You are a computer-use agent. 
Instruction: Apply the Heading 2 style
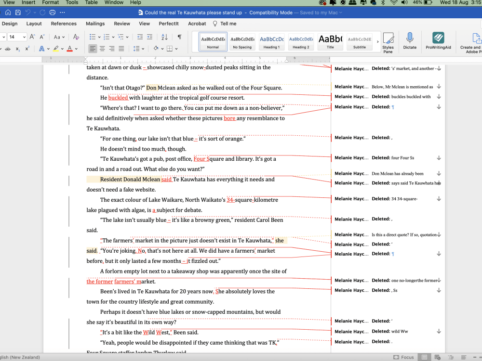pos(301,41)
